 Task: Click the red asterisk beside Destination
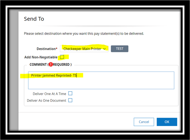57,48
